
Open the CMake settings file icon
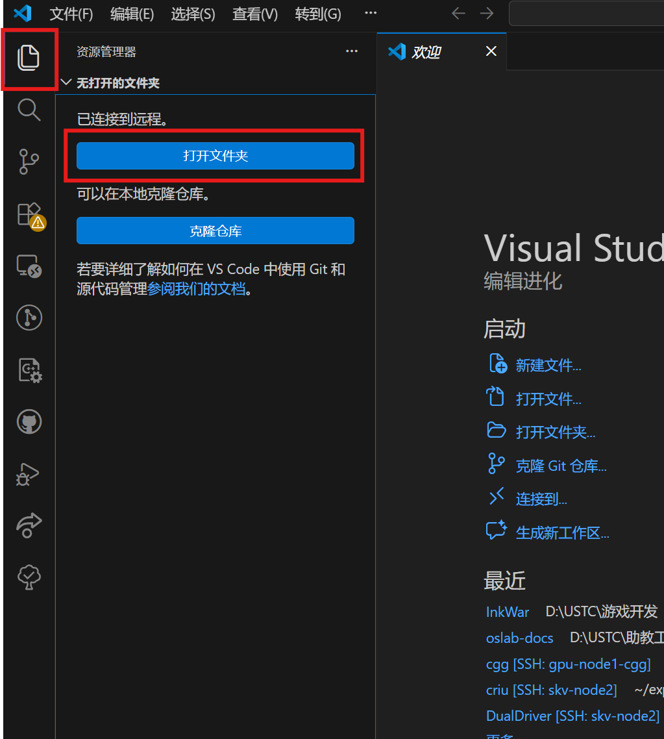[29, 370]
